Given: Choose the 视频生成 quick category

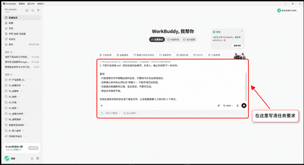Looking at the screenshot, I should (182, 55).
